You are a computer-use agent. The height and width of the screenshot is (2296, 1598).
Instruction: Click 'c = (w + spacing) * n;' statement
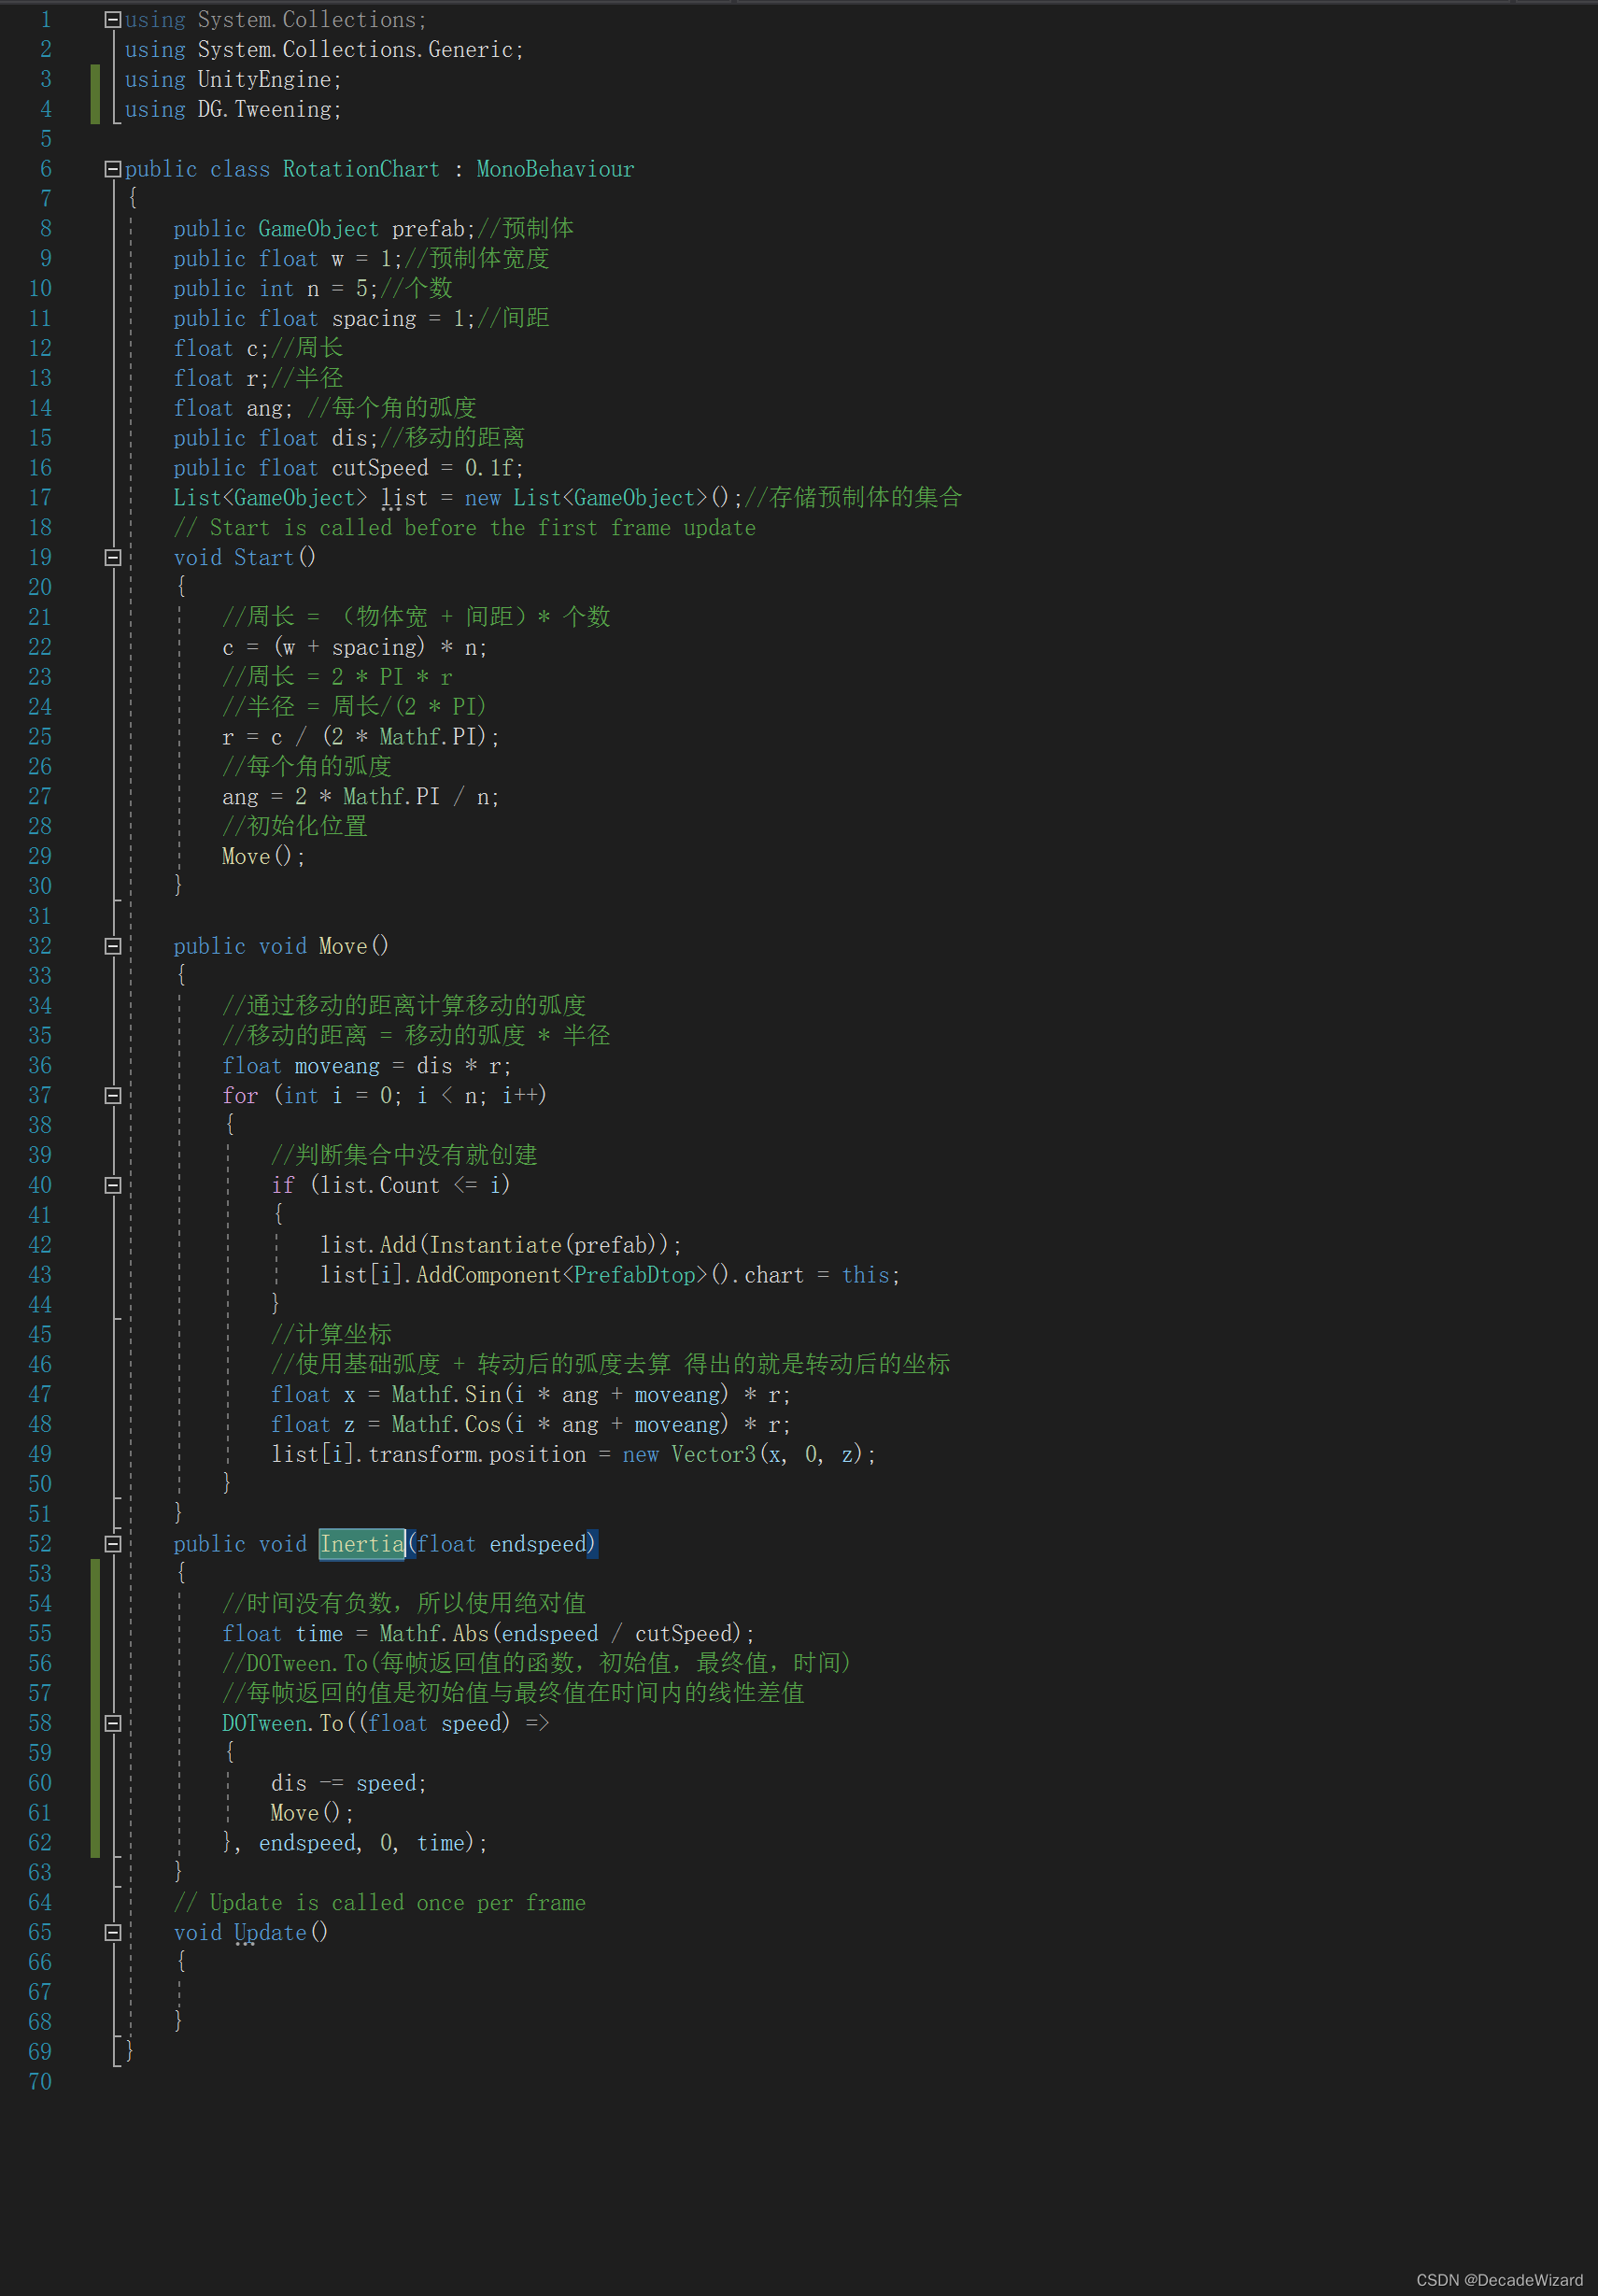[x=355, y=647]
